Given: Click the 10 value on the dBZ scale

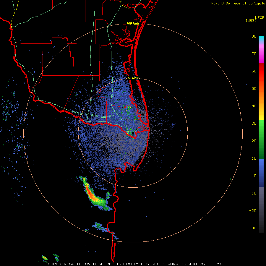Looking at the screenshot, I should point(254,158).
